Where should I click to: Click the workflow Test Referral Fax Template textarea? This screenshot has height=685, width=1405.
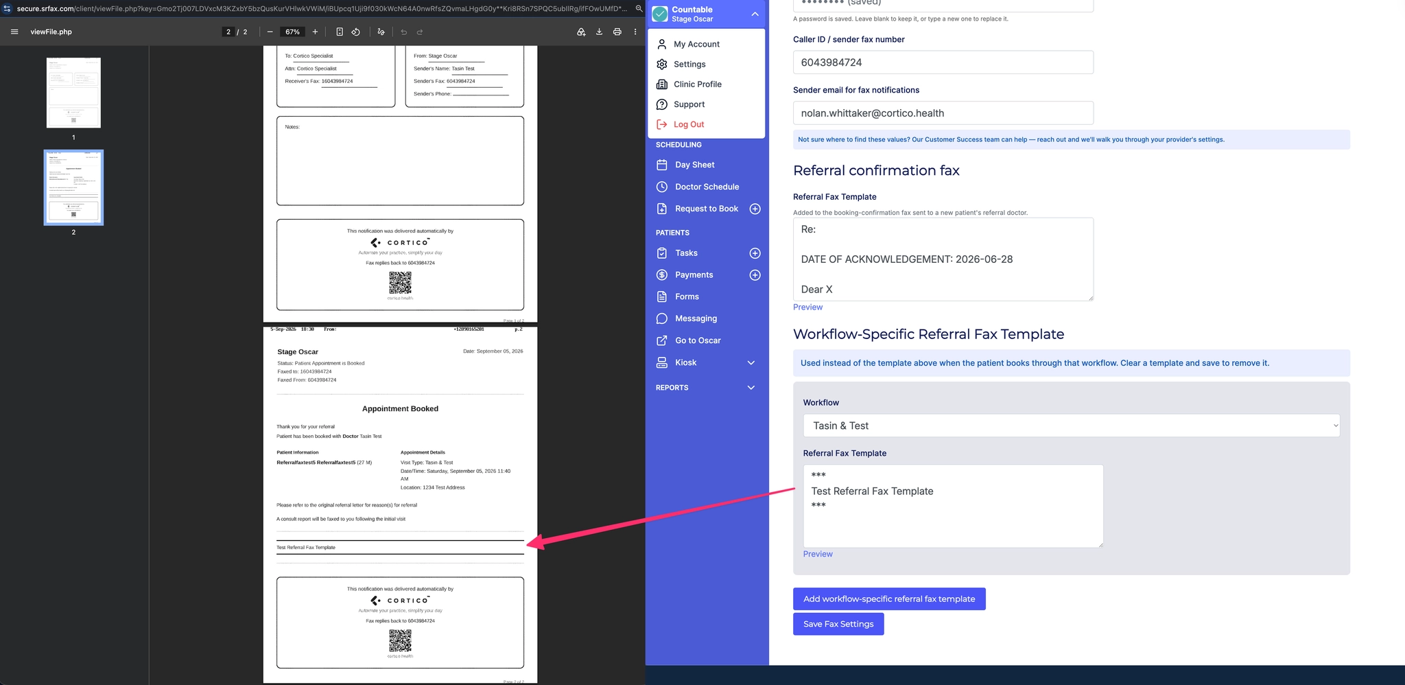(x=953, y=506)
